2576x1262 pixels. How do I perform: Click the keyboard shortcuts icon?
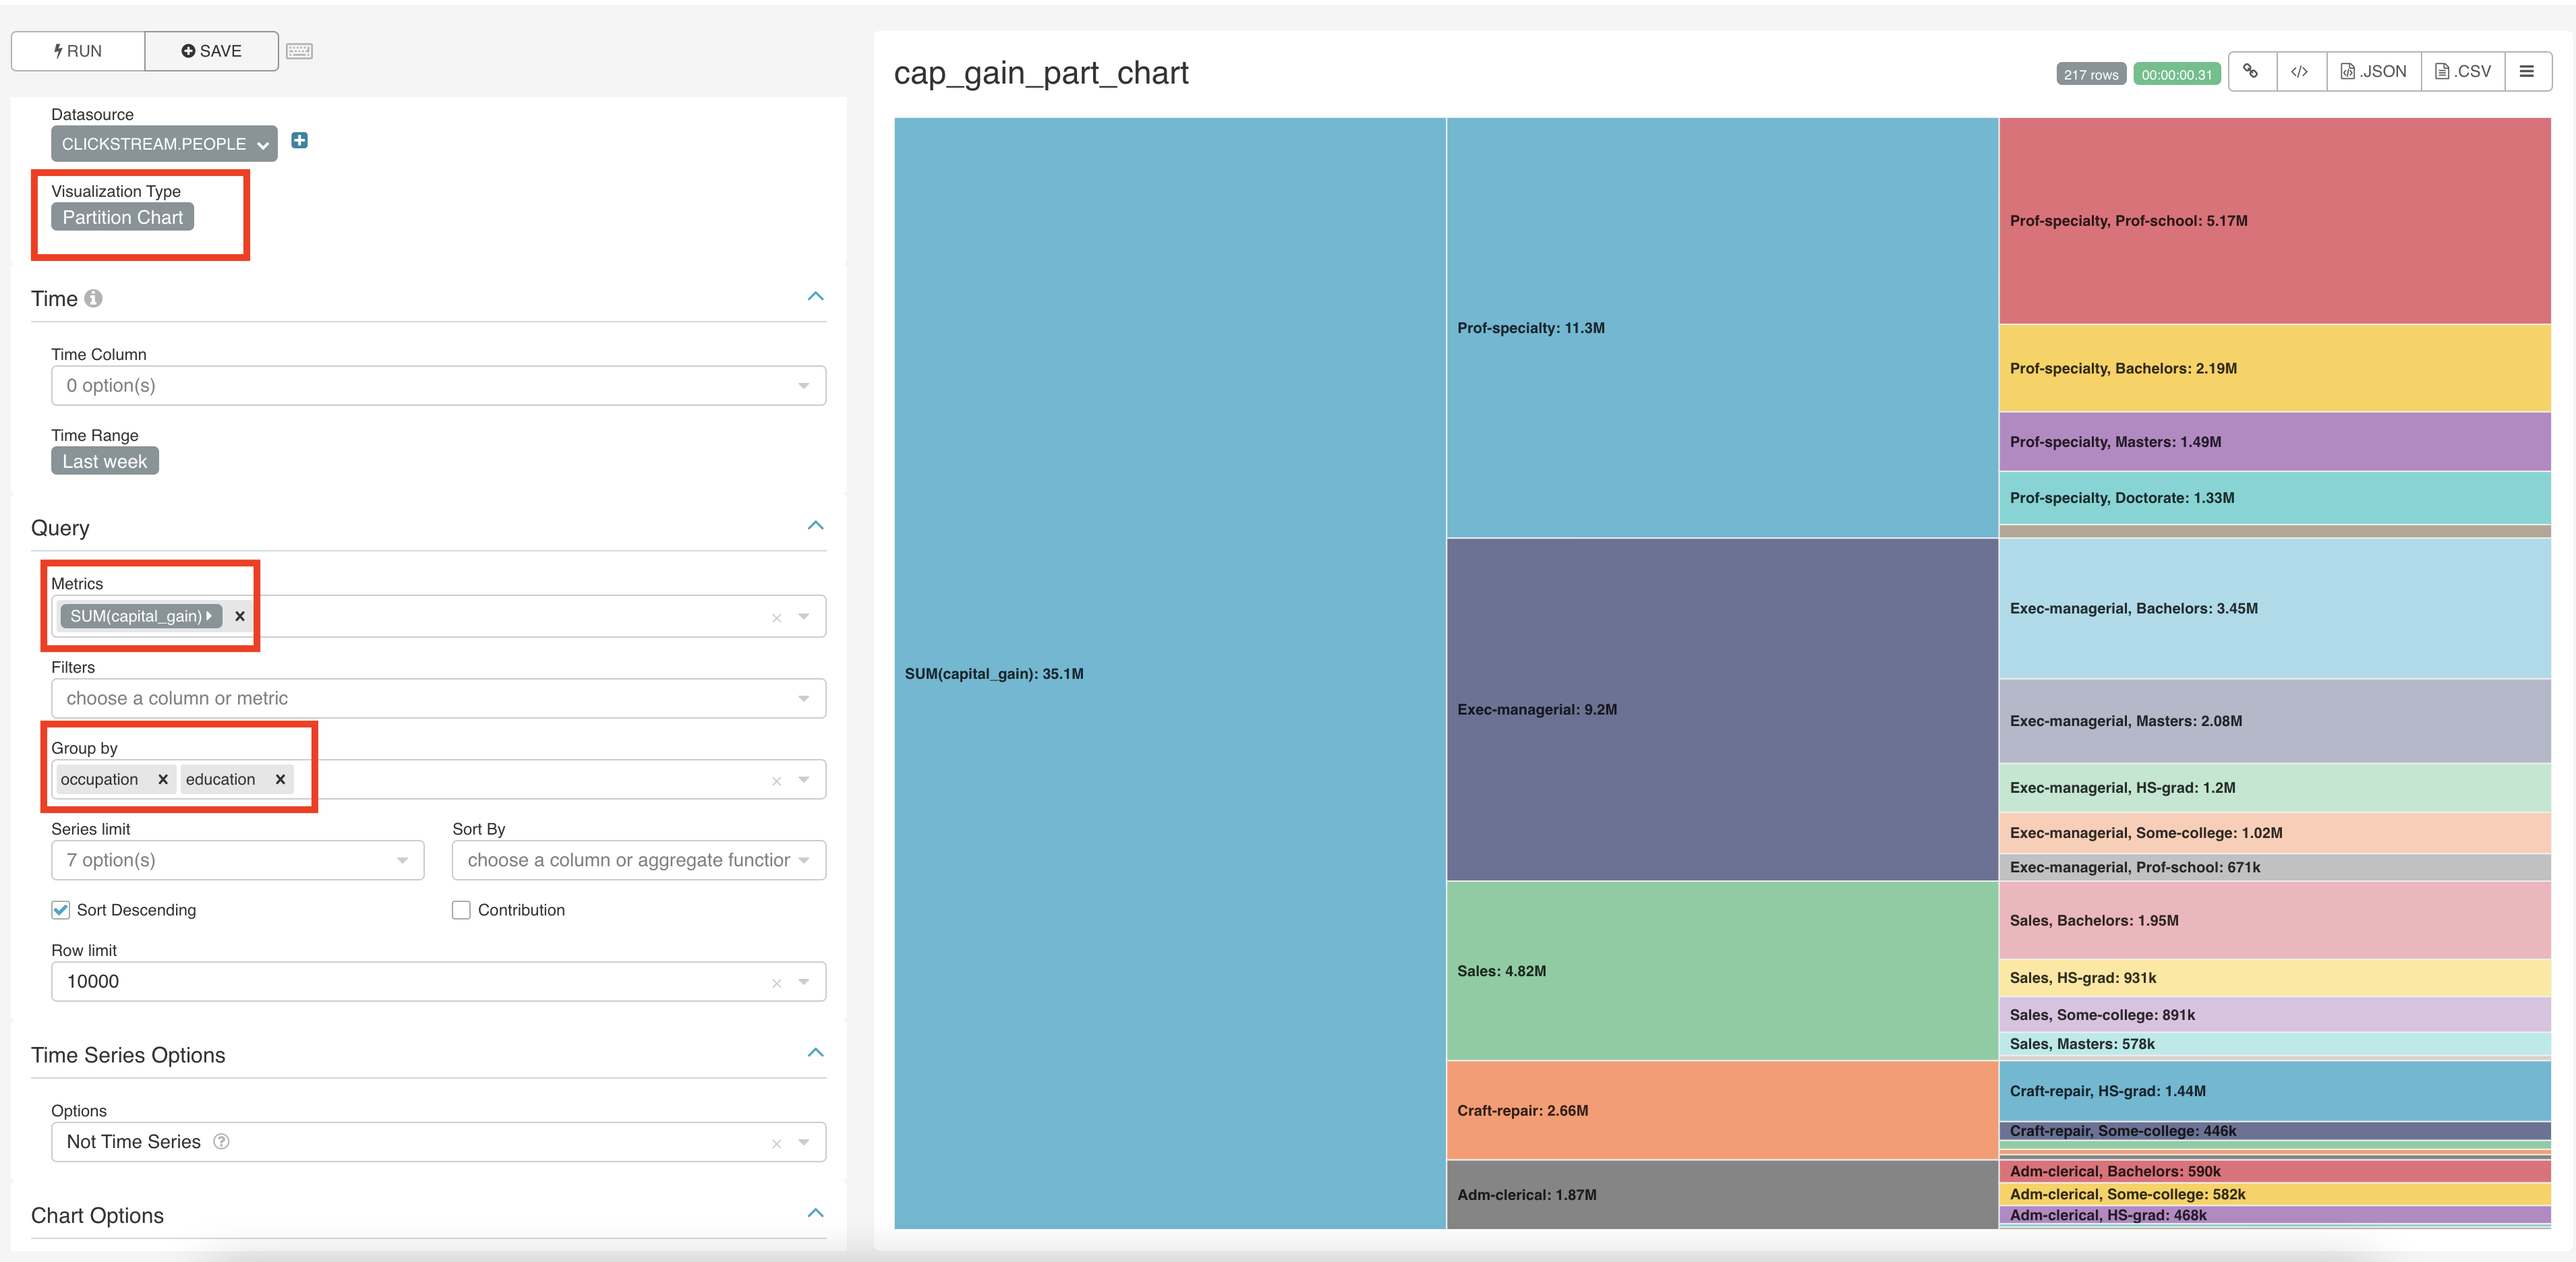(x=299, y=51)
